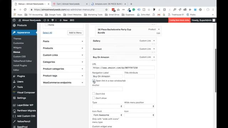
Task: Expand the Connect menu item
Action: (x=154, y=49)
